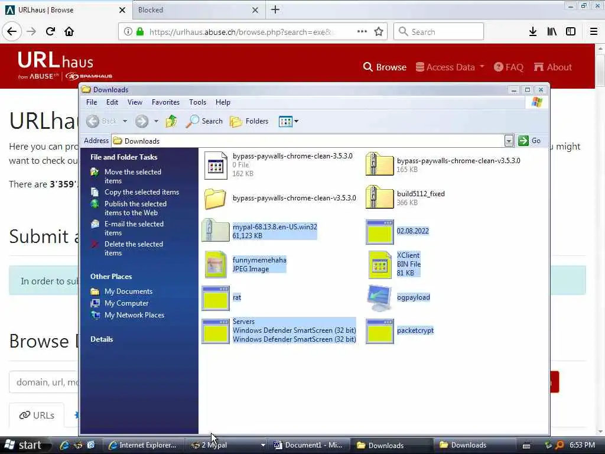Open My Computer in Other Places
Viewport: 605px width, 454px height.
tap(126, 303)
